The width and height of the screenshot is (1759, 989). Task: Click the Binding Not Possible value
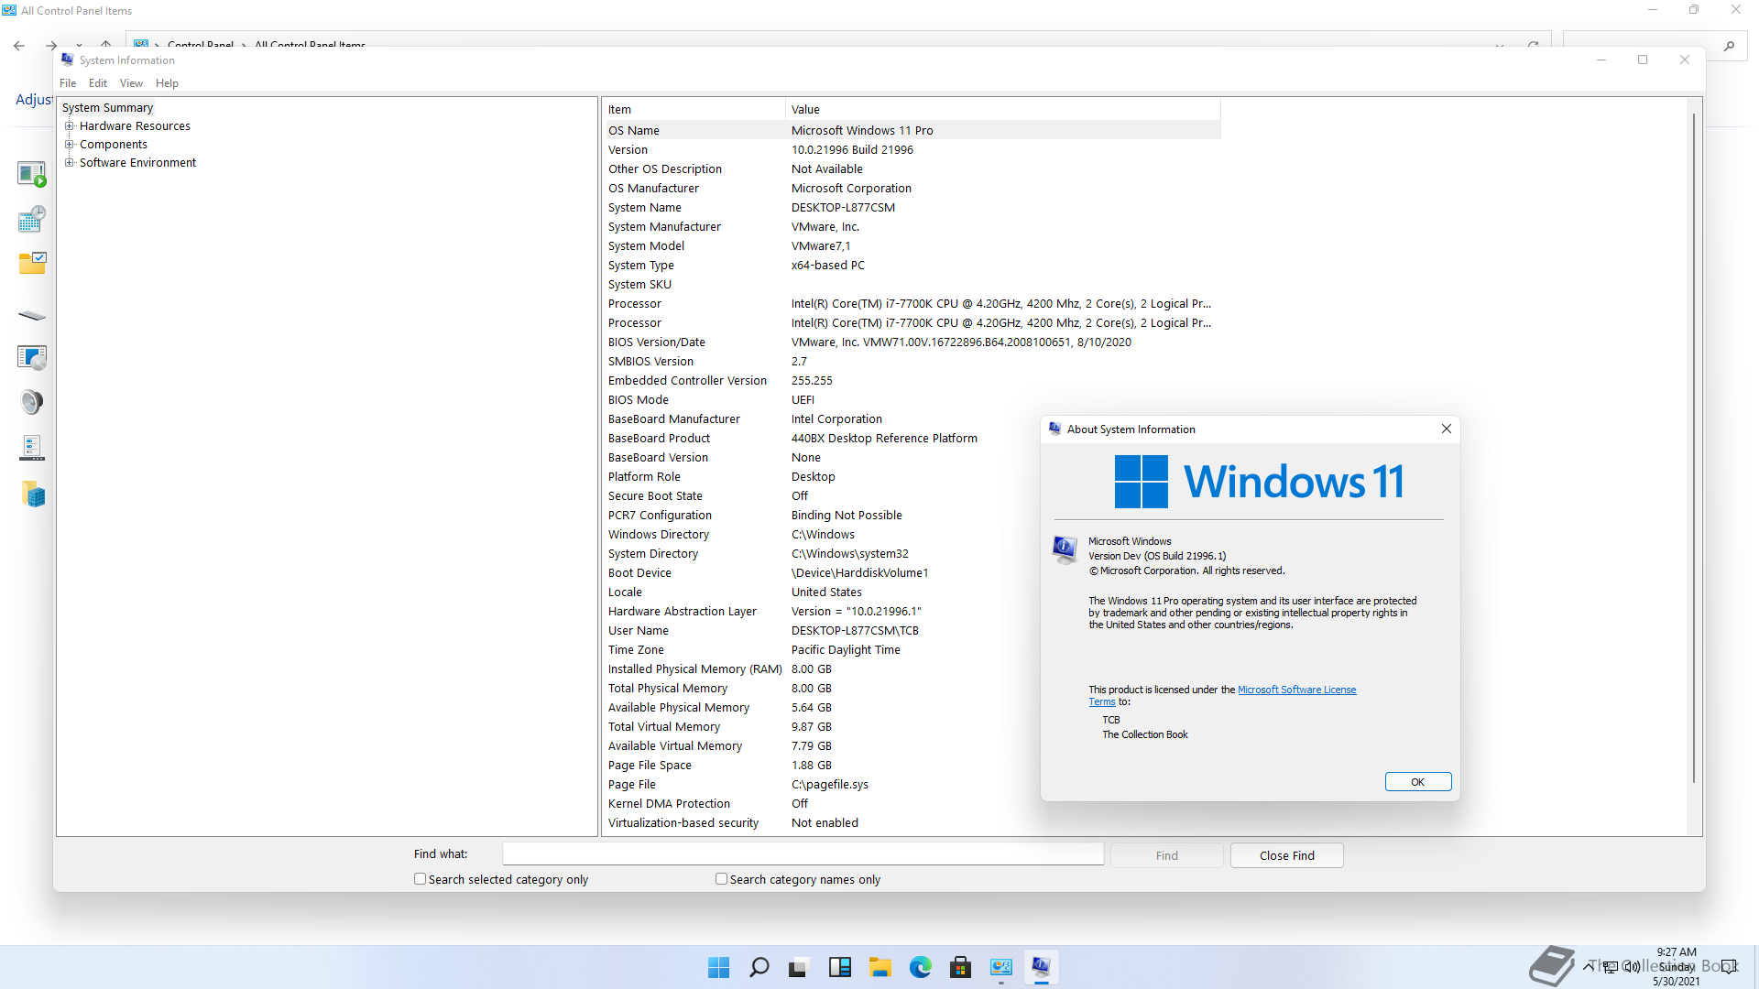(847, 516)
